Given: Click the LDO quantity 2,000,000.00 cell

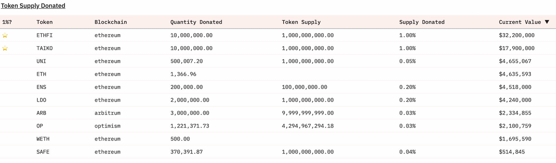Looking at the screenshot, I should [190, 100].
